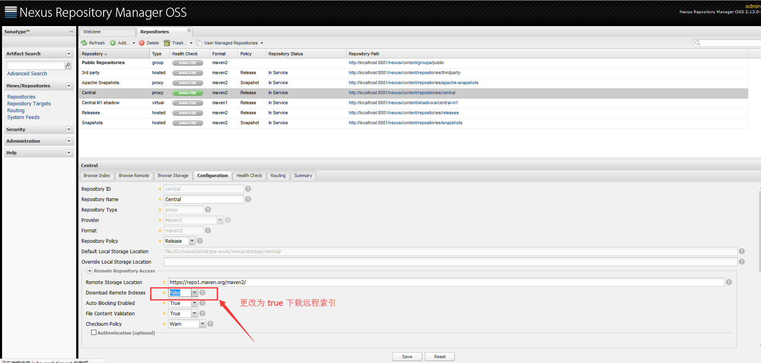
Task: Collapse the Sonatype side panel
Action: click(71, 32)
